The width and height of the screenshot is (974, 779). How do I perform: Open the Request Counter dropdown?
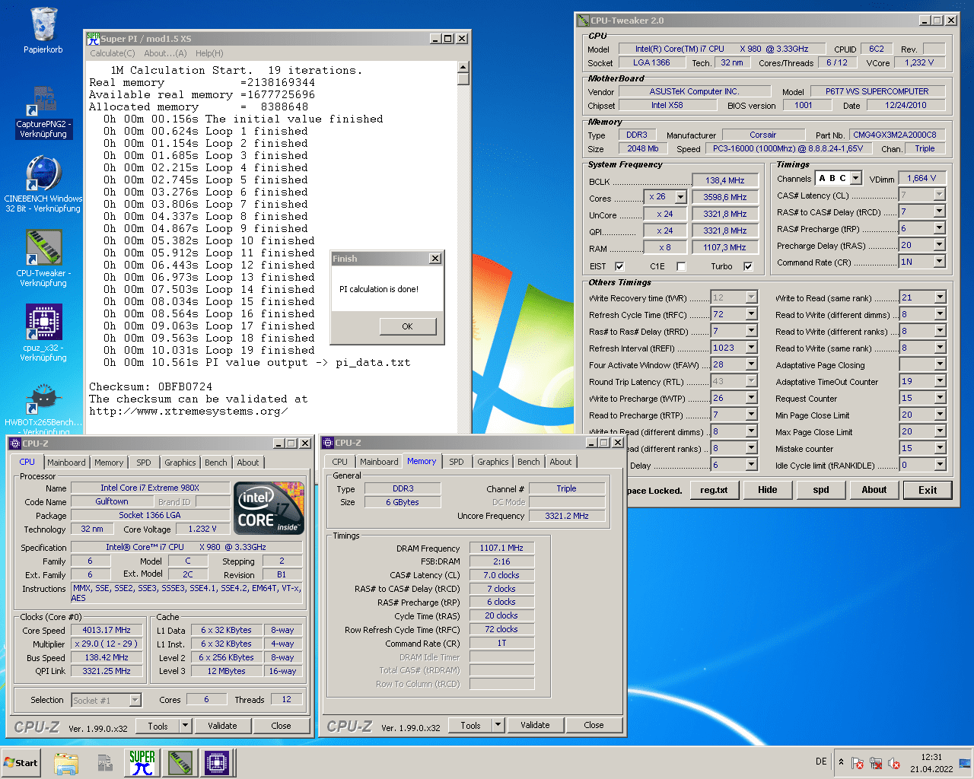point(940,398)
